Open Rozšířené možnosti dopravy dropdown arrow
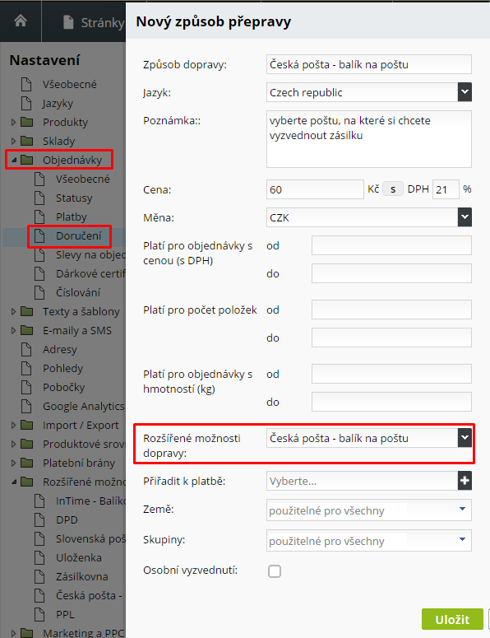This screenshot has width=490, height=638. 465,438
